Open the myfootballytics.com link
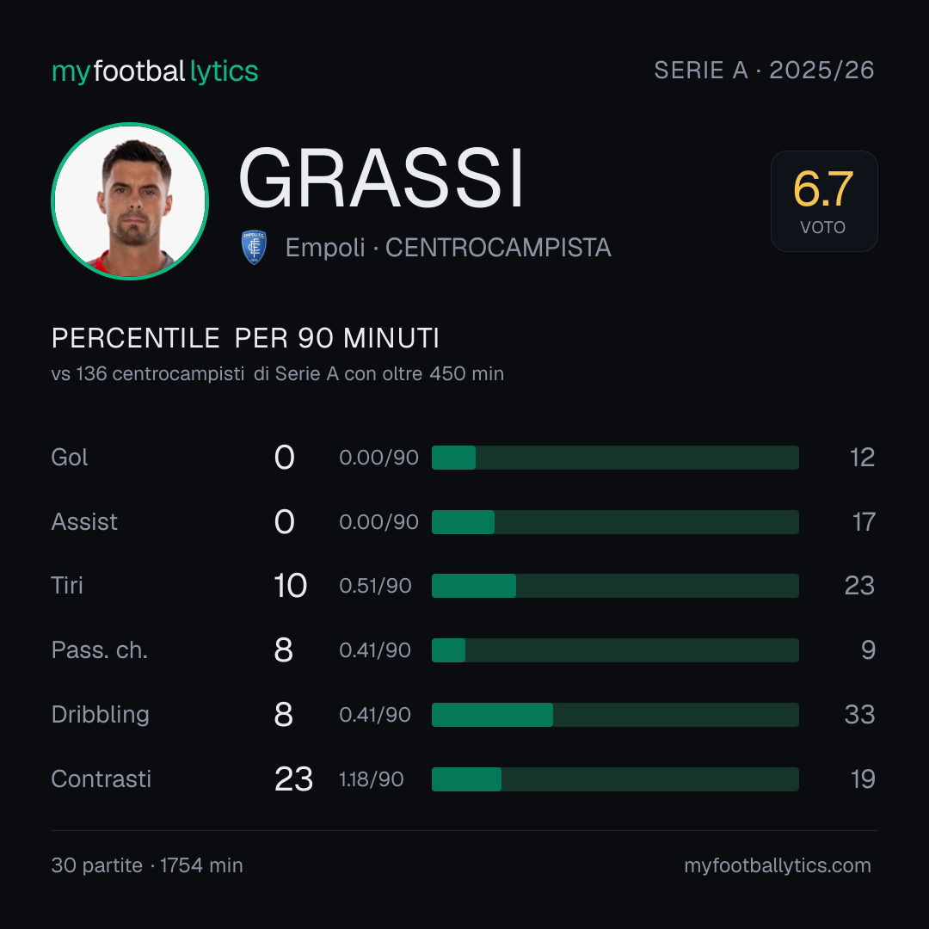 [778, 865]
